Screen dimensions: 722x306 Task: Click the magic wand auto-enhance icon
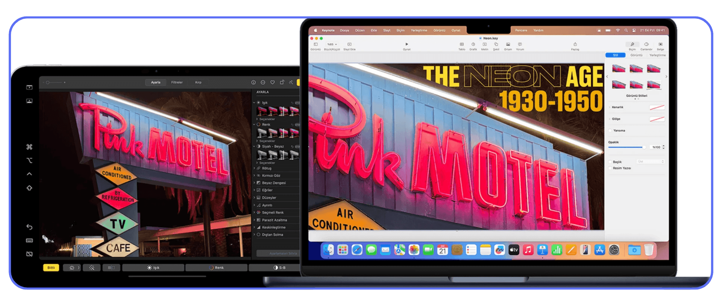[291, 82]
